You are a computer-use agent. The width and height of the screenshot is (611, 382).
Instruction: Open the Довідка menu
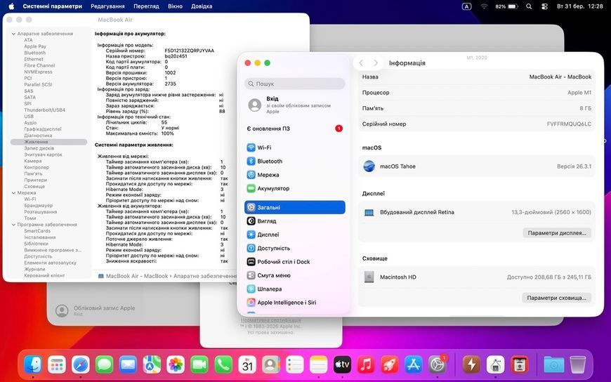202,6
